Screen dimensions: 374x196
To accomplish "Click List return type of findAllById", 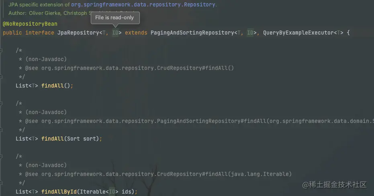I will pos(22,192).
